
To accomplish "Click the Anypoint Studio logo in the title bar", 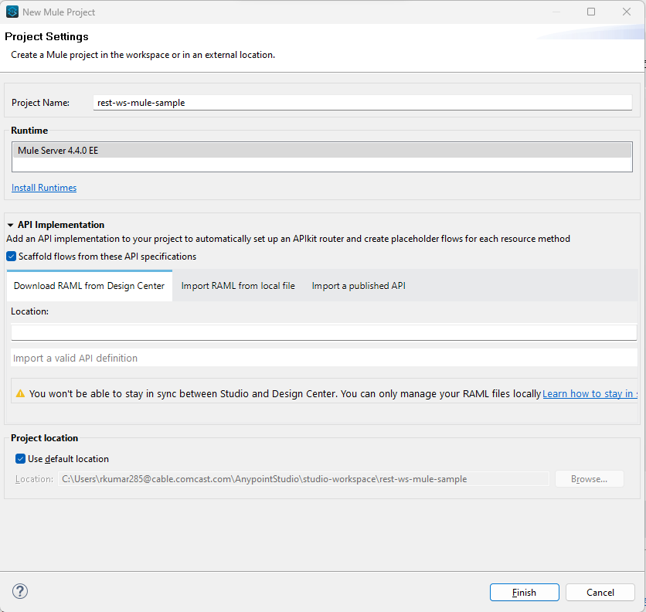I will [12, 12].
